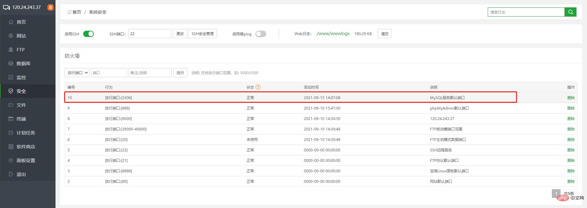This screenshot has height=208, width=587.
Task: Click 清空 to clear web logs
Action: (x=385, y=34)
